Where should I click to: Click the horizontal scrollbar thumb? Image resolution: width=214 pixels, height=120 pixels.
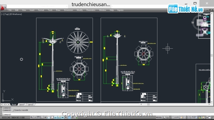(x=148, y=104)
